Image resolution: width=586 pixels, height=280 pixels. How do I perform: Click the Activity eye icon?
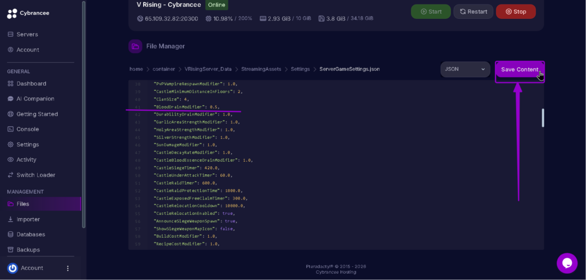(x=10, y=160)
